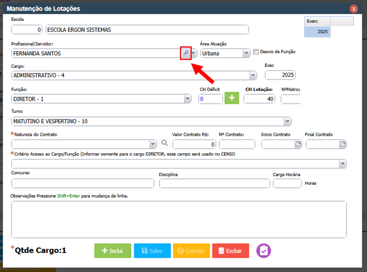
Task: Click into the Observações text area
Action: (x=179, y=219)
